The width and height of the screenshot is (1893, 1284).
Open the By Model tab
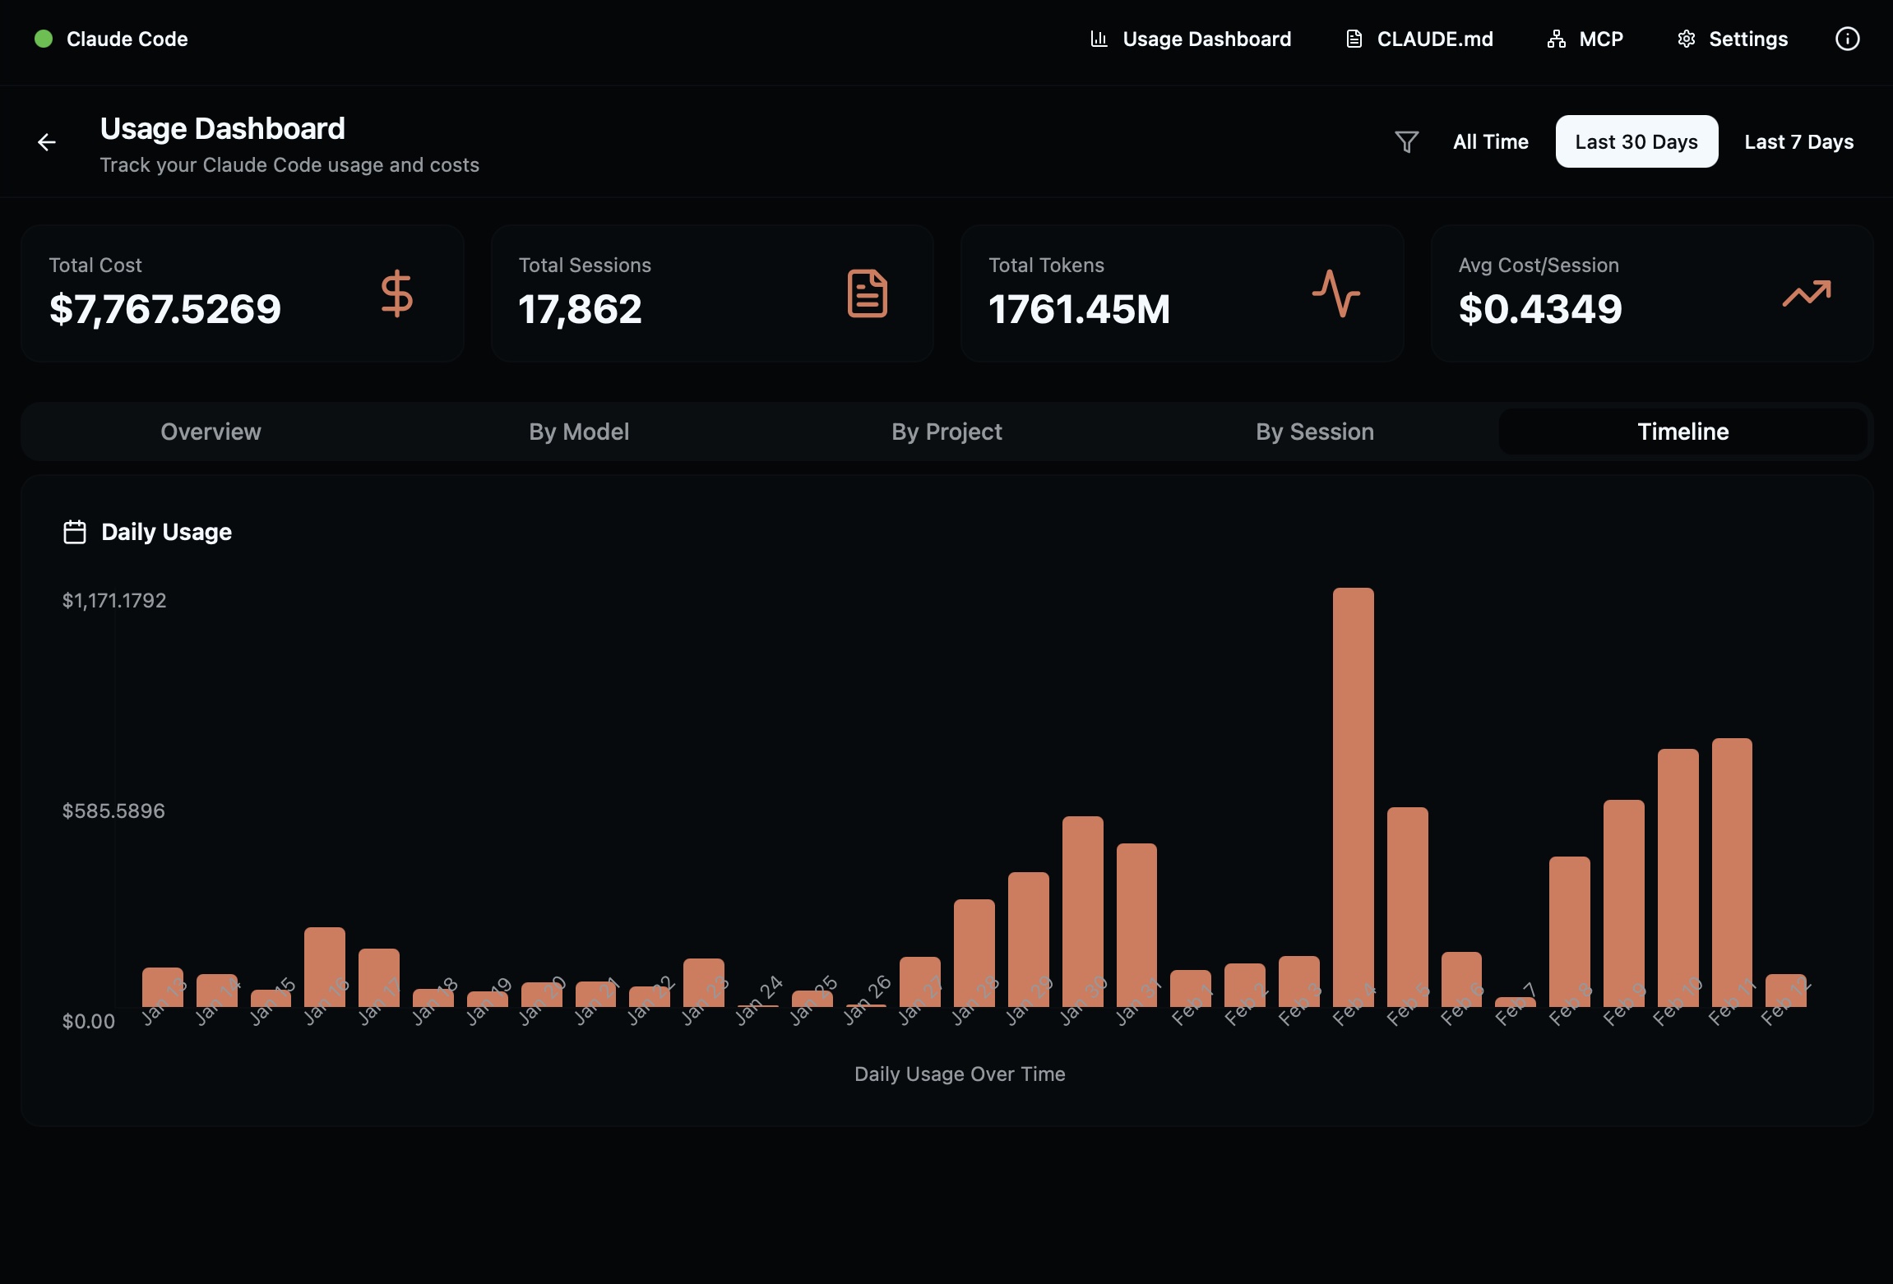578,431
